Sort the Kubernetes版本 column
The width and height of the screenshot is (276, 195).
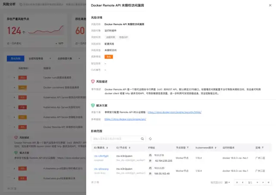215,147
